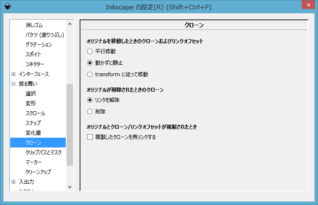This screenshot has width=318, height=205.
Task: Open the マーカー settings page
Action: pos(33,162)
